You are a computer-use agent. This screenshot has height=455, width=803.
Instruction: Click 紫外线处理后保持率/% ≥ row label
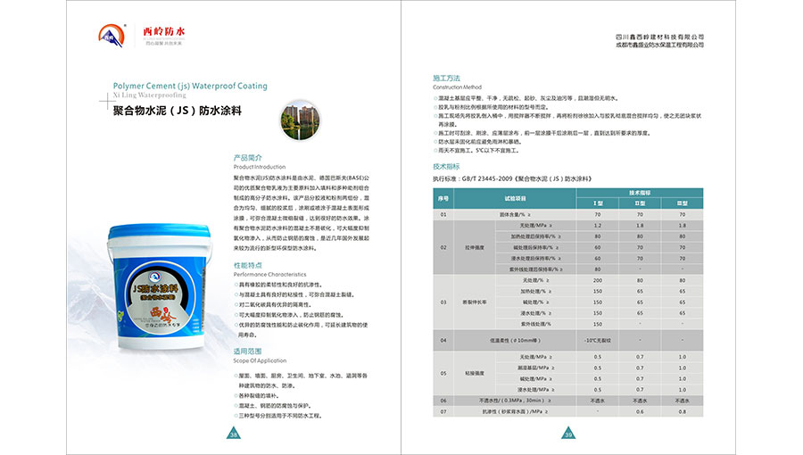pyautogui.click(x=535, y=269)
